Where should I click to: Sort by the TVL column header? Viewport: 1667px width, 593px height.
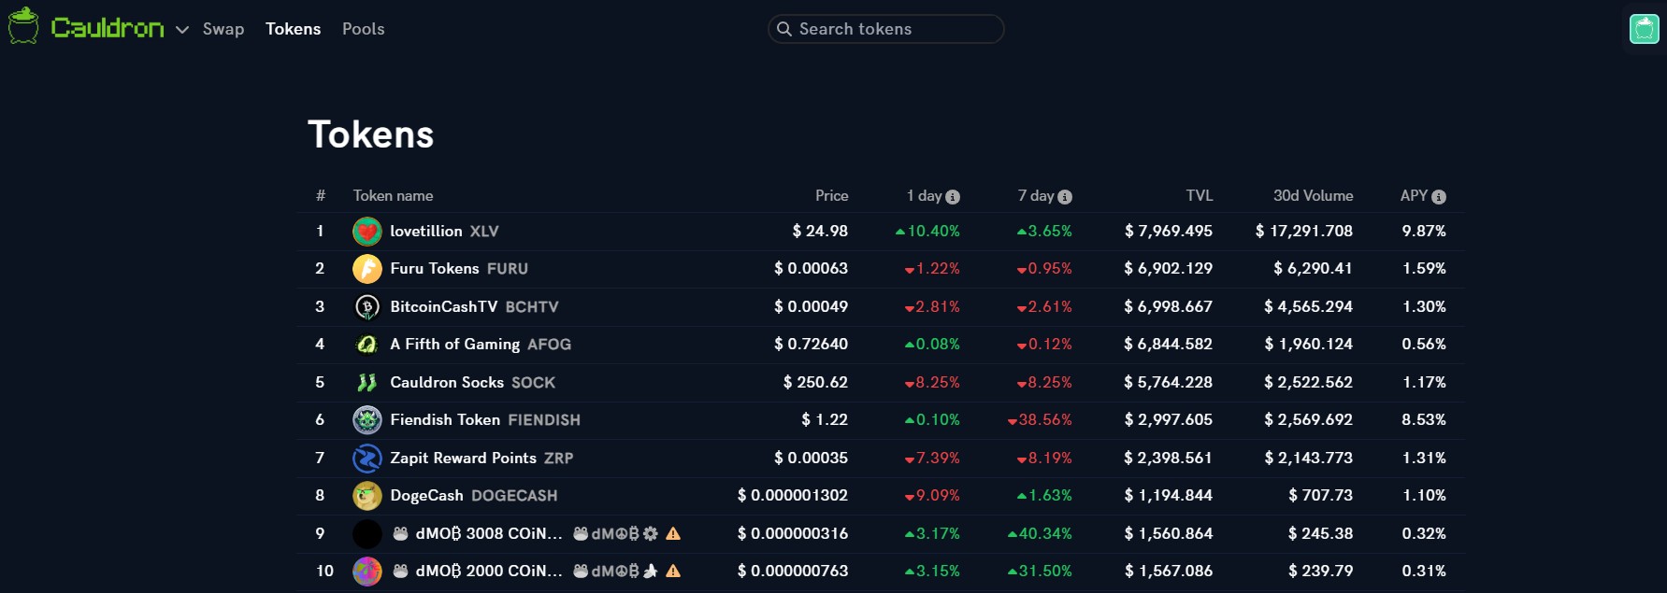pyautogui.click(x=1200, y=195)
